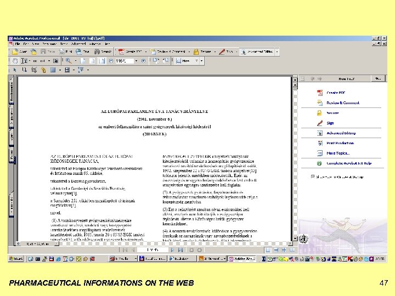This screenshot has width=395, height=296.
Task: Click the Next View button
Action: click(x=200, y=250)
